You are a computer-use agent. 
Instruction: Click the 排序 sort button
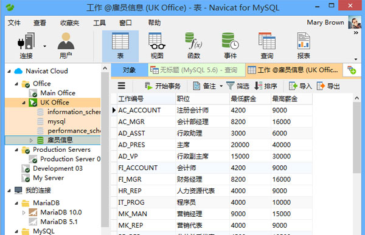click(266, 86)
